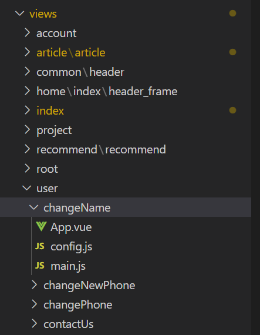
Task: Select the common\header folder
Action: click(x=126, y=72)
